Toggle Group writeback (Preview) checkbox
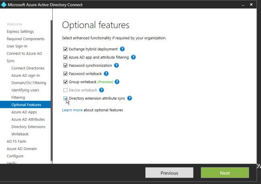Viewport: 261px width, 184px height. tap(65, 82)
